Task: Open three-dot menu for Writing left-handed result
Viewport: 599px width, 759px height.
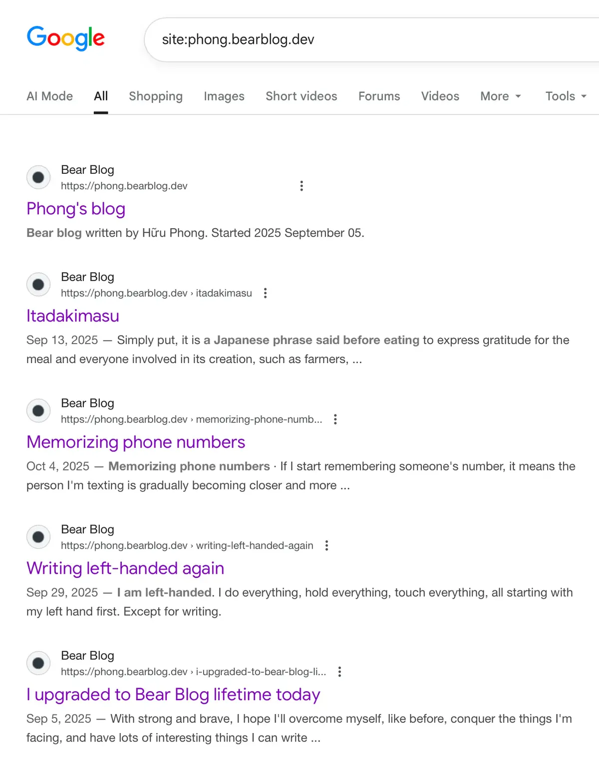Action: (327, 546)
